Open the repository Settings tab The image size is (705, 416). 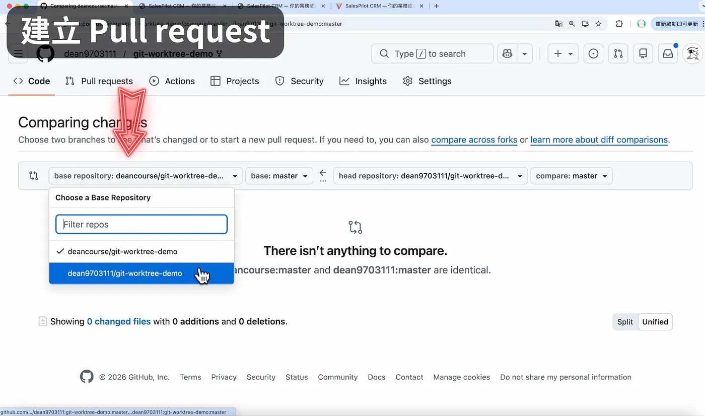pyautogui.click(x=427, y=81)
